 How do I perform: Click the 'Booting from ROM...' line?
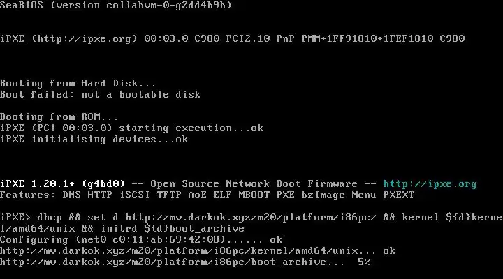(x=59, y=117)
